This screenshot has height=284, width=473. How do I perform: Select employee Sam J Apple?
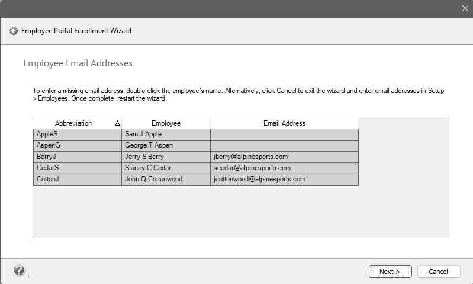click(x=166, y=135)
